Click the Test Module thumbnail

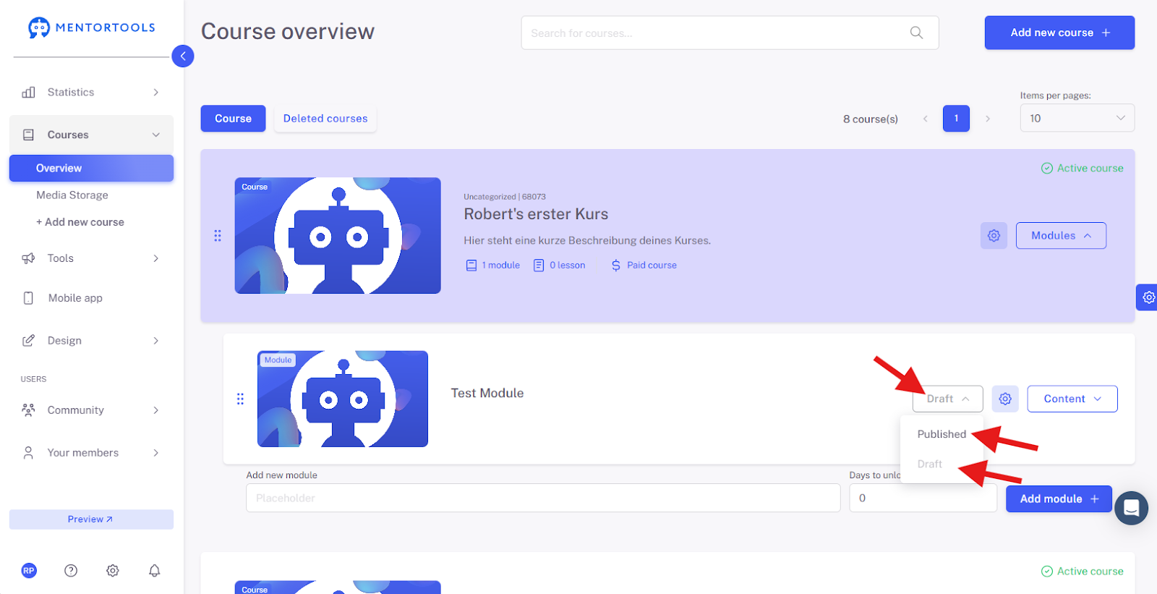click(x=343, y=399)
